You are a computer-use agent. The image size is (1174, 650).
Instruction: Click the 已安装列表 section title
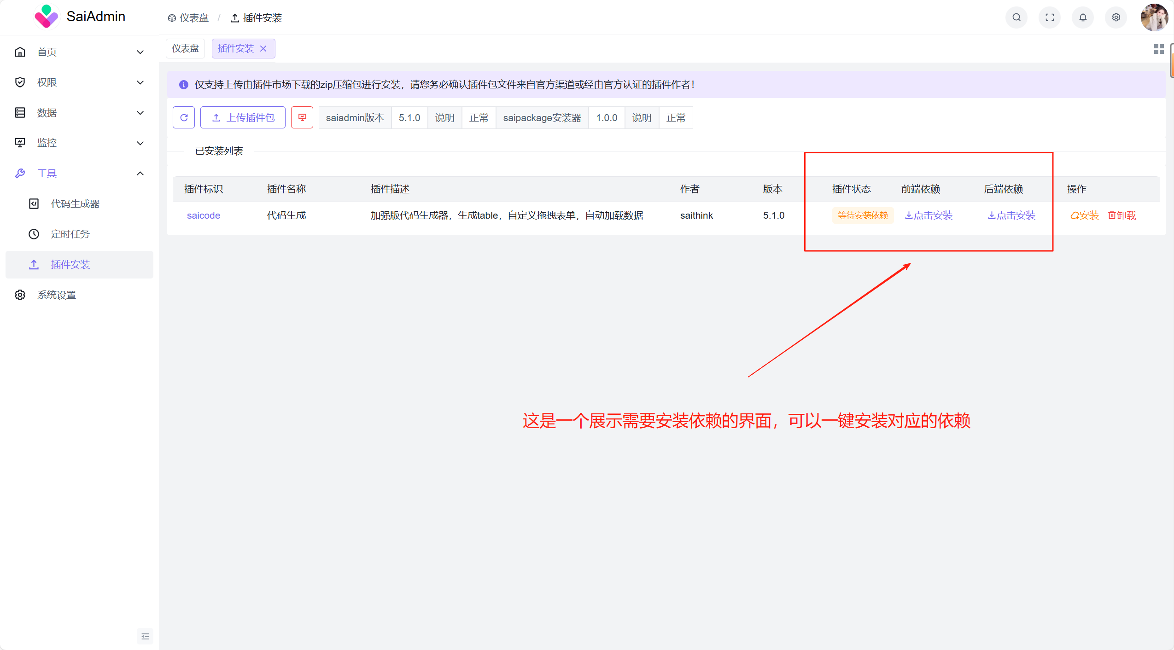point(219,151)
